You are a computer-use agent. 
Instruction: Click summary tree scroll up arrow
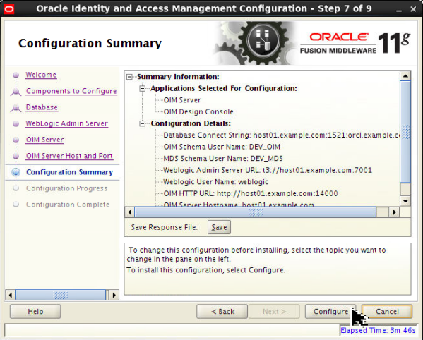(405, 76)
